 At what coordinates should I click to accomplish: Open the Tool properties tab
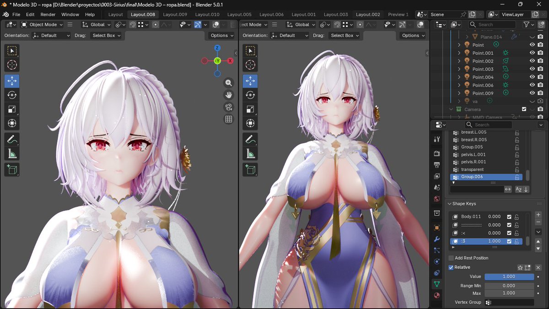(x=437, y=139)
